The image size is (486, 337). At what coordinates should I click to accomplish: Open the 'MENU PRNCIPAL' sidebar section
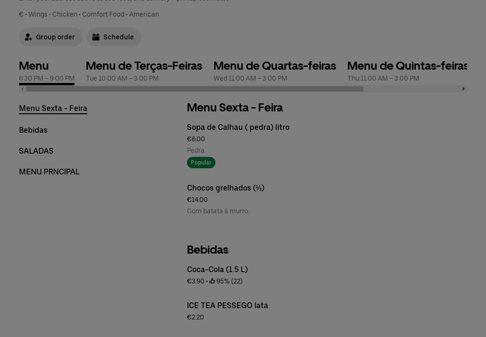coord(49,172)
